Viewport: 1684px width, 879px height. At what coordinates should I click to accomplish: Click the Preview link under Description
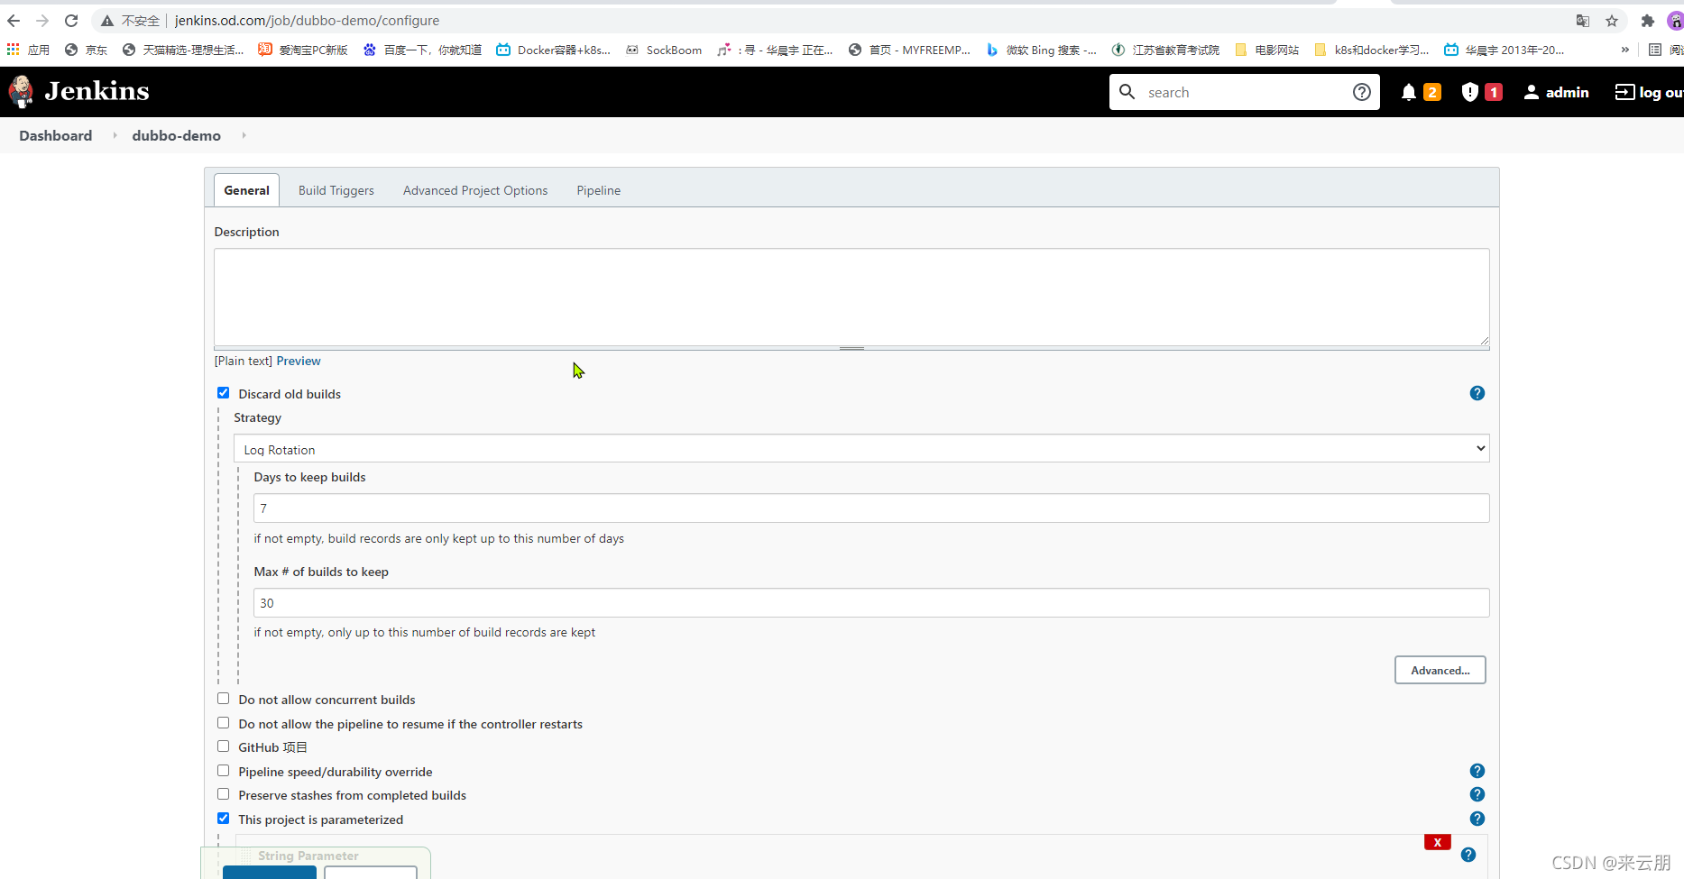coord(299,361)
